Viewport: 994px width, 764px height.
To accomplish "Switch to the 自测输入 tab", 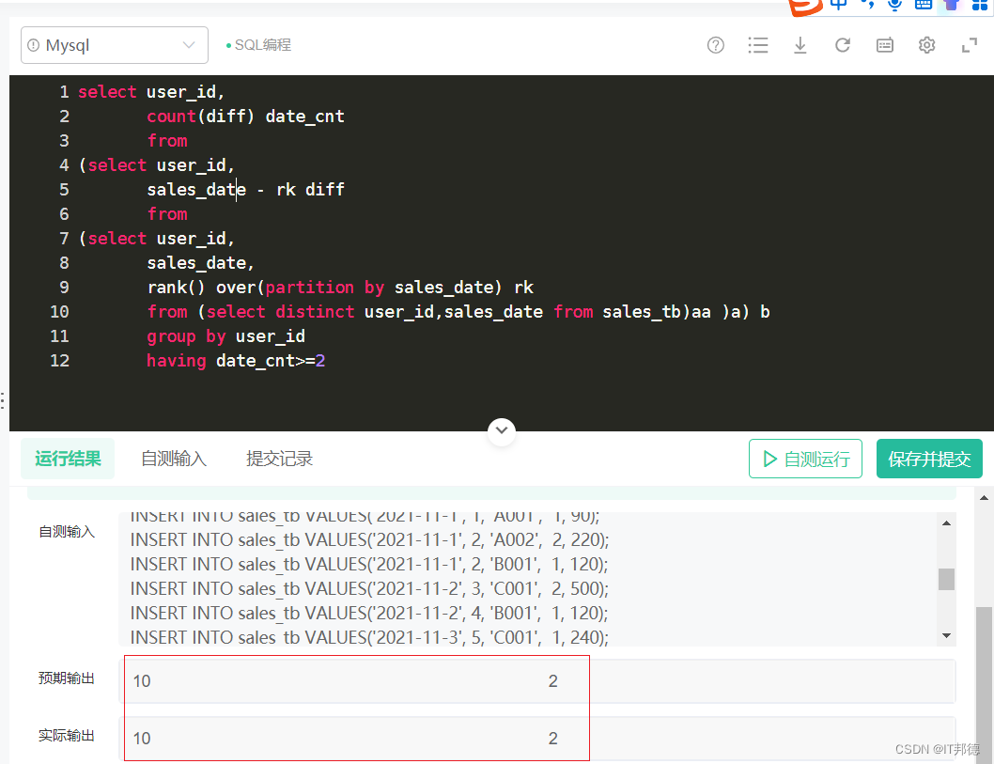I will tap(174, 459).
